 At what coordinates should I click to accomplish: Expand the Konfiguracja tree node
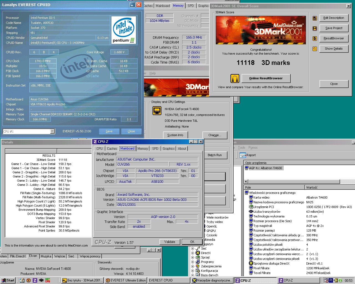(192, 271)
